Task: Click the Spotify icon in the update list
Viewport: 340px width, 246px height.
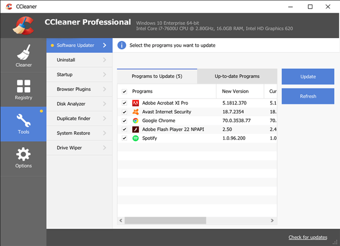Action: [x=136, y=138]
